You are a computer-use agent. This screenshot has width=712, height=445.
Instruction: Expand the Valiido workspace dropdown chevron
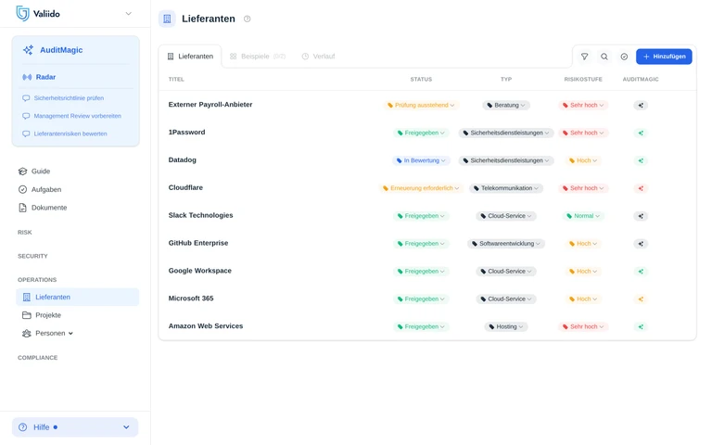(129, 14)
